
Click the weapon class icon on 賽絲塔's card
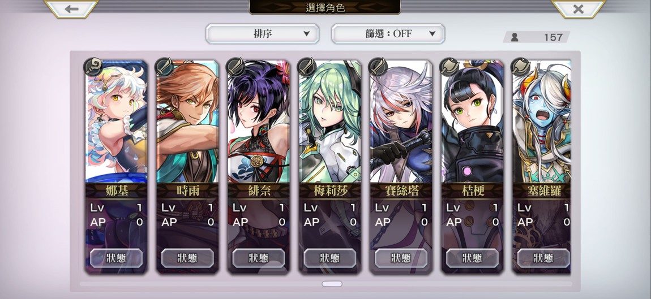pyautogui.click(x=378, y=66)
